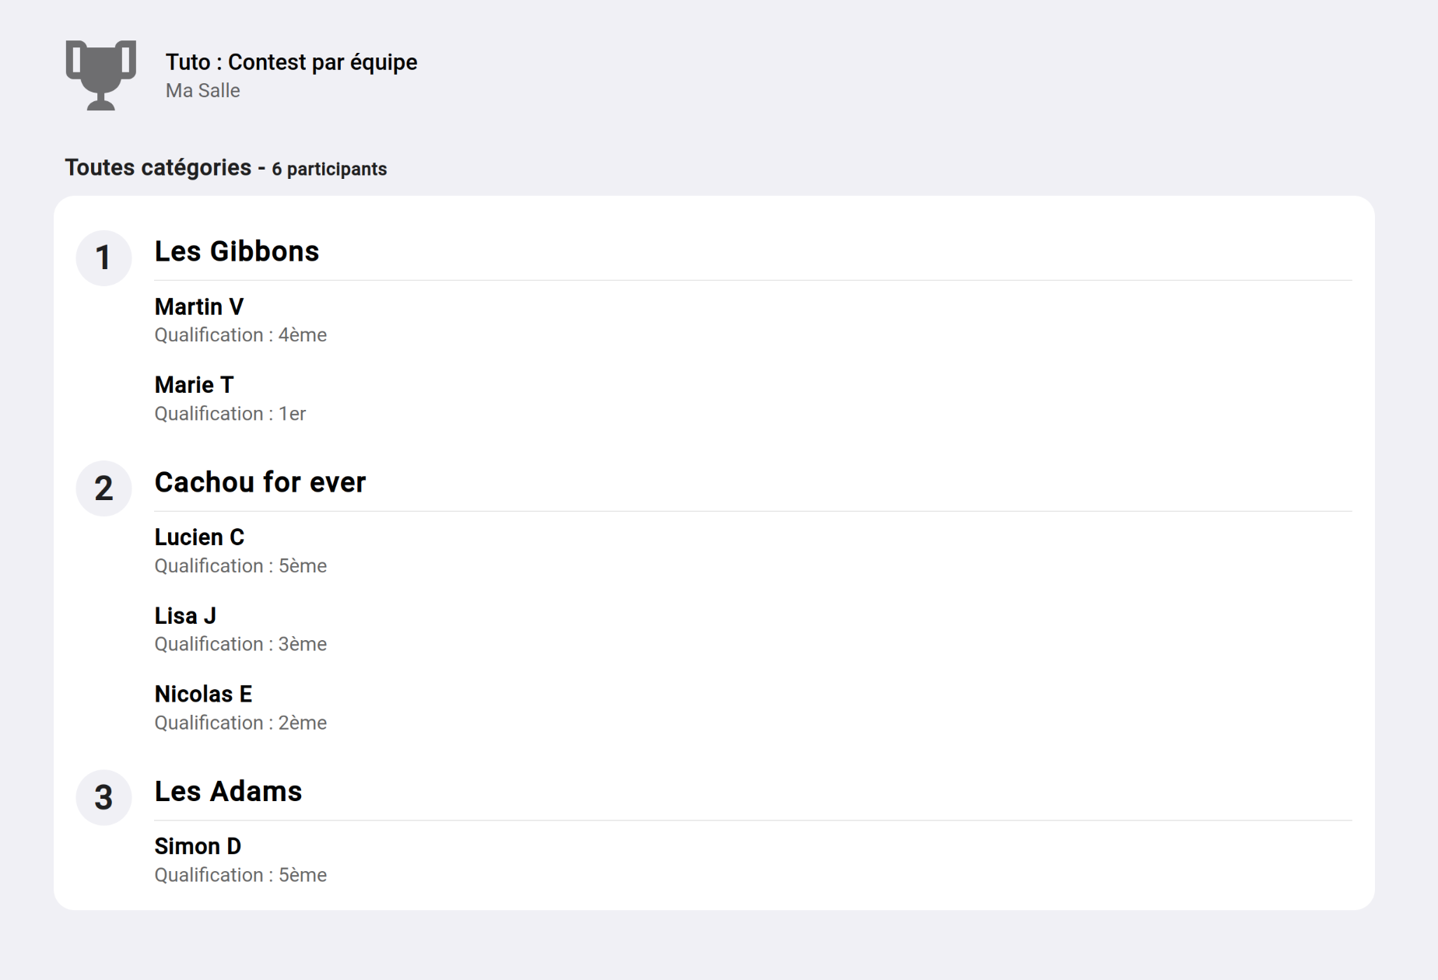1438x980 pixels.
Task: Select participant Martin V
Action: click(199, 307)
